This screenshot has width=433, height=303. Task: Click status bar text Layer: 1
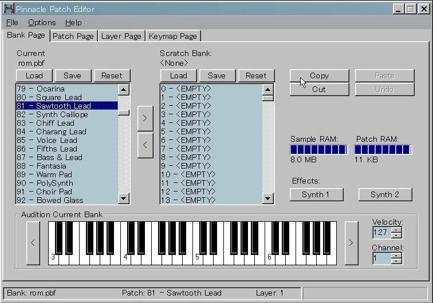tap(270, 293)
